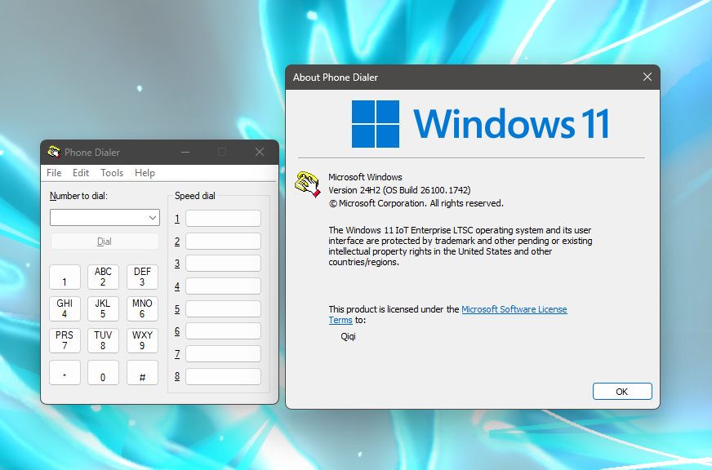Click the 'Number to dial:' label
Screen dimensions: 712x470
[78, 196]
